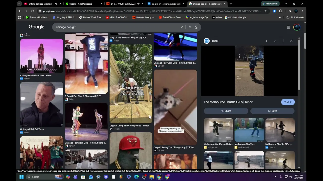The width and height of the screenshot is (323, 181).
Task: Show previous image in the preview panel
Action: pos(266,41)
